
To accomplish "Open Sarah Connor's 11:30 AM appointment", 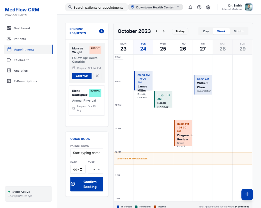I will pyautogui.click(x=163, y=99).
